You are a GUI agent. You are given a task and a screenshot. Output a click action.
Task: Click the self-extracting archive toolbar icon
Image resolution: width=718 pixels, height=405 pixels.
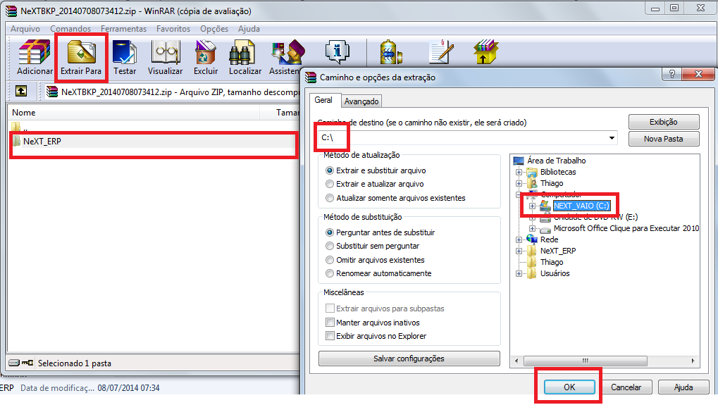pos(486,51)
